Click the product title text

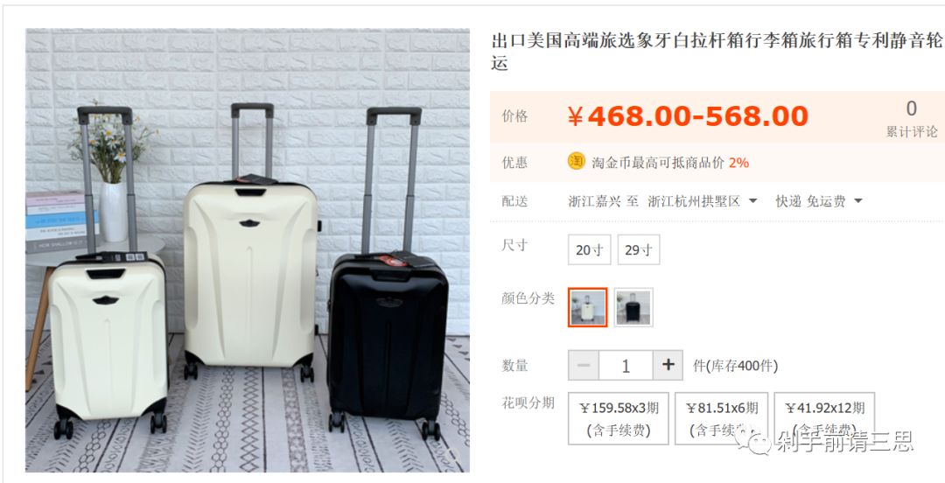717,52
